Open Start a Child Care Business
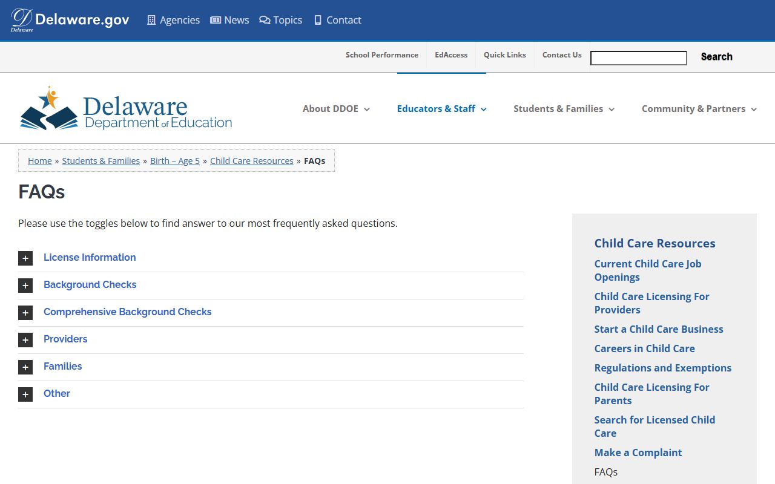Viewport: 775px width, 484px height. coord(659,329)
